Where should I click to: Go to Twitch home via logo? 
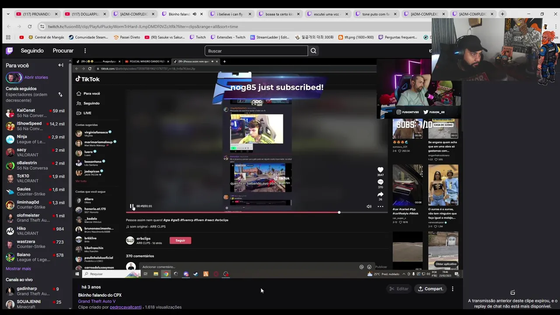point(9,51)
